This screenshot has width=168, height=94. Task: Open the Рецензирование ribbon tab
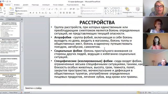(73, 5)
